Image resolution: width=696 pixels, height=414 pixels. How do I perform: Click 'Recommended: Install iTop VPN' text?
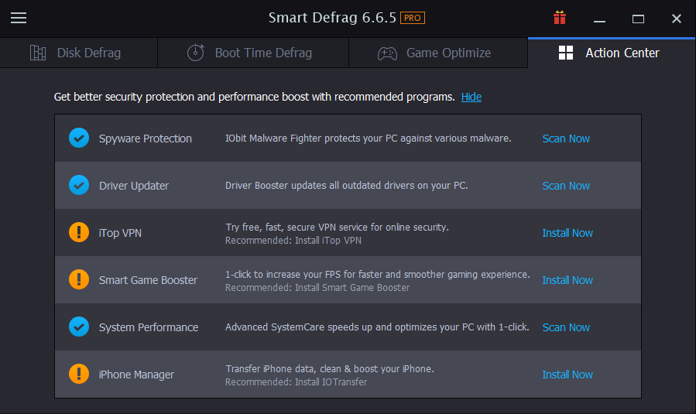tap(293, 240)
